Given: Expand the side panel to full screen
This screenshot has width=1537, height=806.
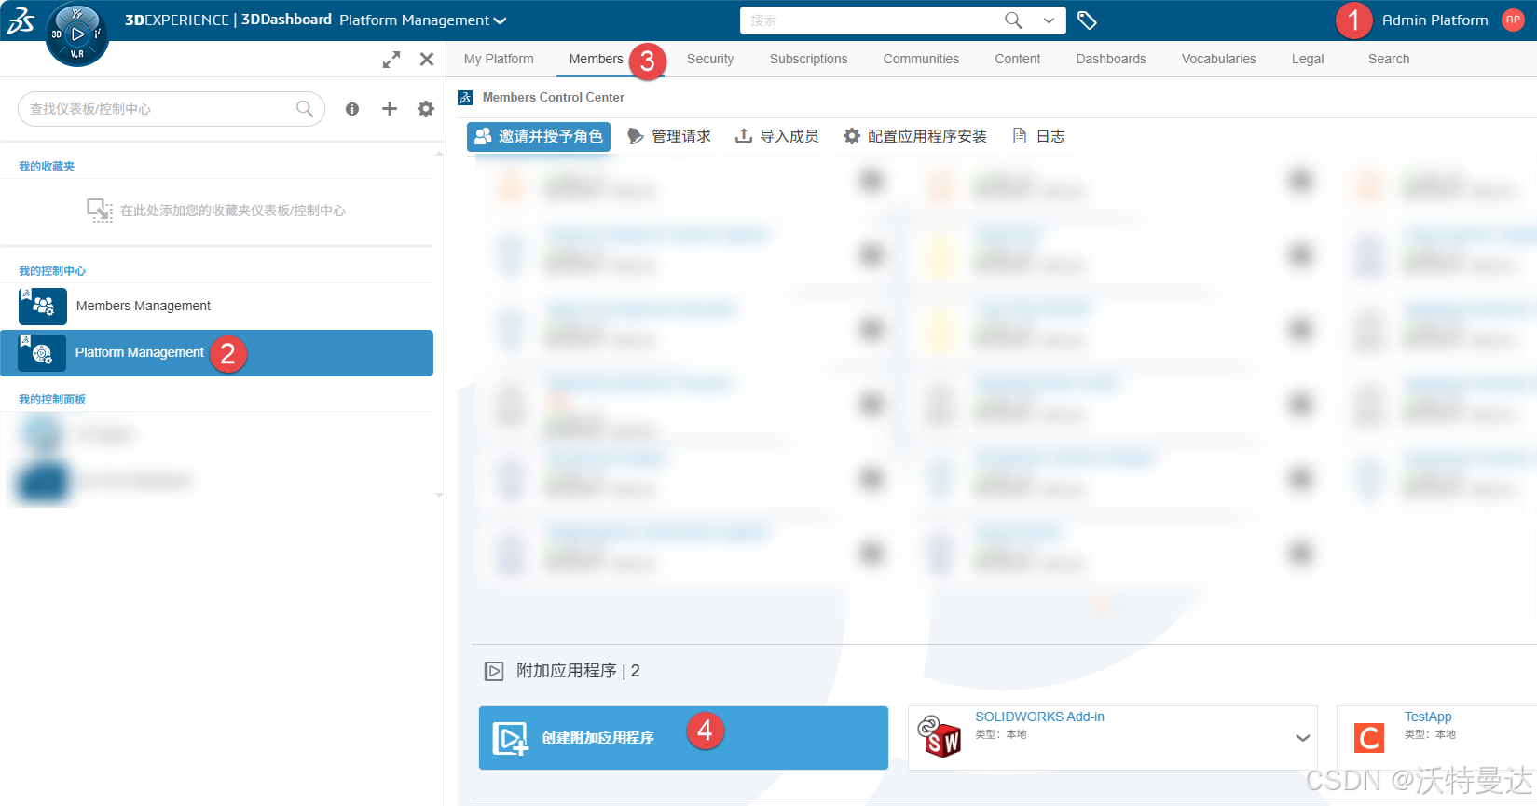Looking at the screenshot, I should point(391,60).
